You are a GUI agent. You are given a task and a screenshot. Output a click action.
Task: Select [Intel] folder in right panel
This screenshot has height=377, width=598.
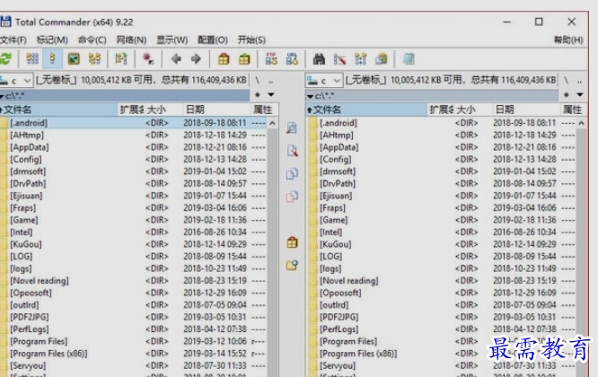tap(441, 232)
